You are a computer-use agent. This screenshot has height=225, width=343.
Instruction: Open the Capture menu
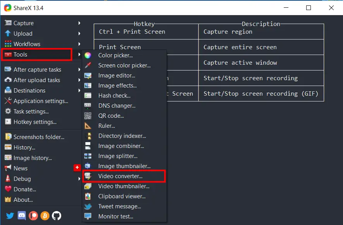pos(43,23)
